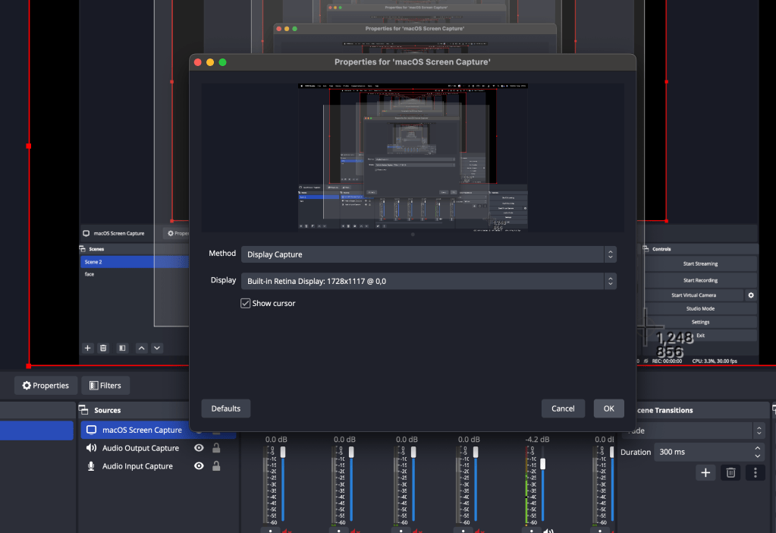Open the Method dropdown showing Display Capture
Screen dimensions: 776x533
tap(429, 254)
